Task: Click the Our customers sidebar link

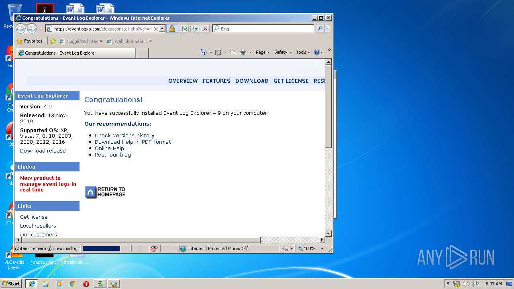Action: point(39,234)
